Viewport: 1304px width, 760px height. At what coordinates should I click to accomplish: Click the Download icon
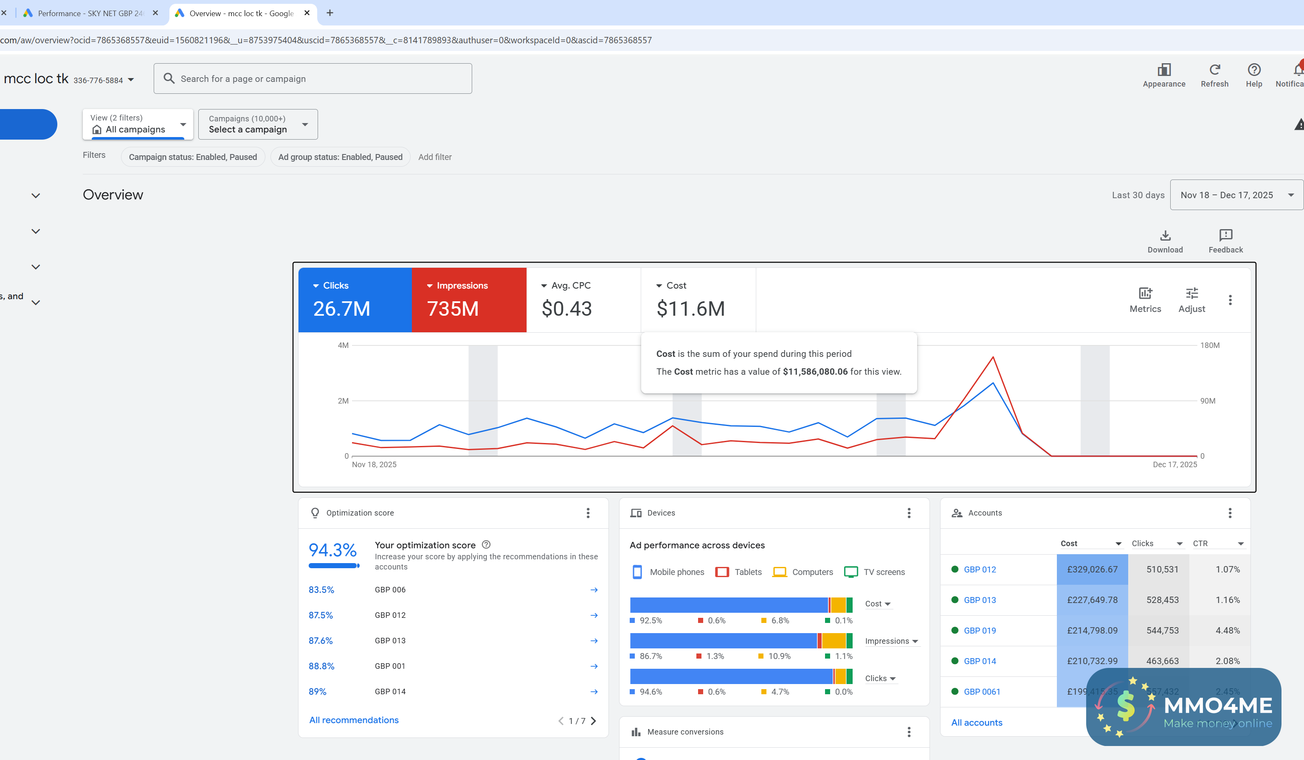pyautogui.click(x=1165, y=236)
